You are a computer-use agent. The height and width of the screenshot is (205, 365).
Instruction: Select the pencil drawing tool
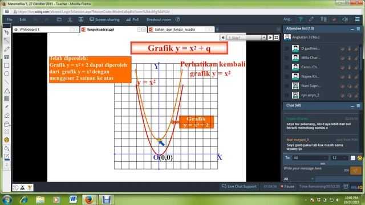(7, 49)
